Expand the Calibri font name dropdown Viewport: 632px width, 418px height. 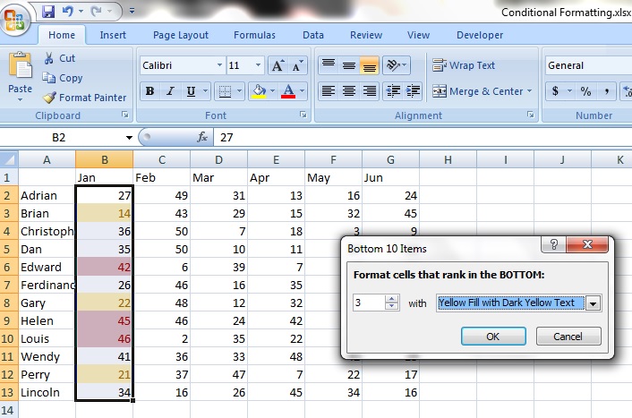click(219, 65)
